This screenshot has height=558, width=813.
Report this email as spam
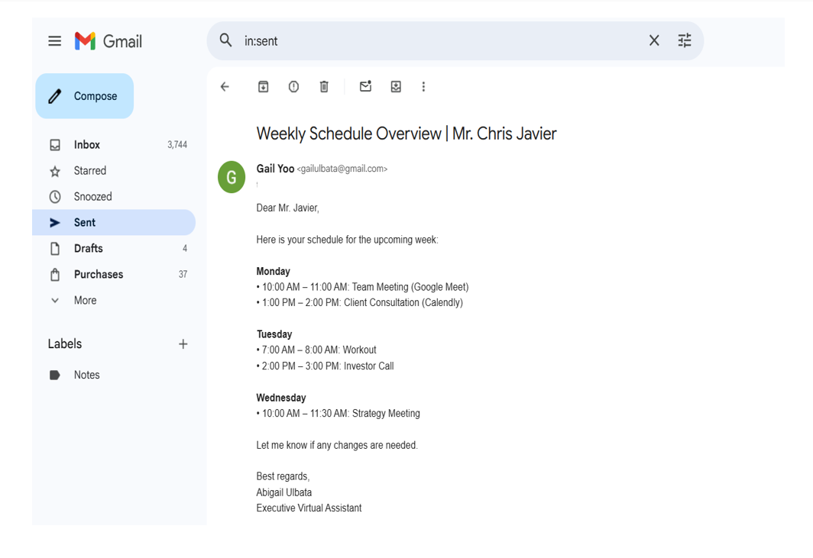tap(293, 86)
